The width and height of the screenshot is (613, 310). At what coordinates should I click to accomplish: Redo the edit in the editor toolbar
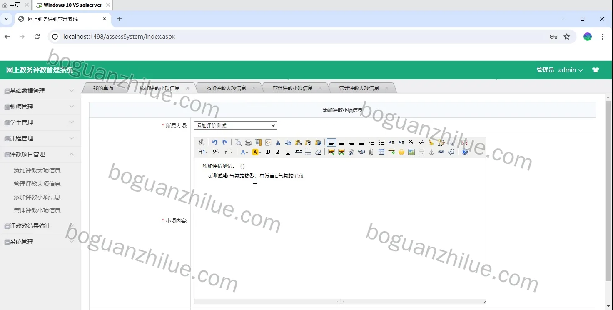[x=225, y=142]
